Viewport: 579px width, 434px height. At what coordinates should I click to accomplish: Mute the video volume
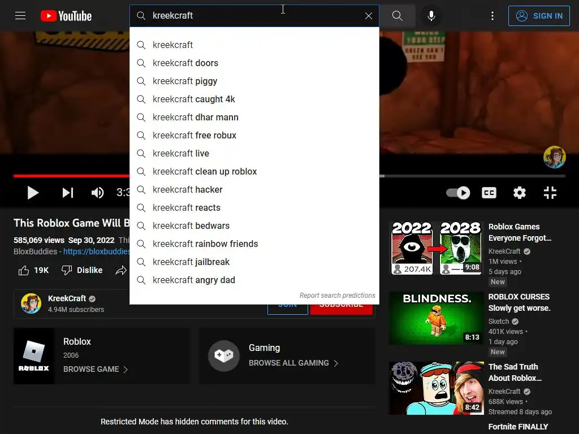[x=98, y=193]
